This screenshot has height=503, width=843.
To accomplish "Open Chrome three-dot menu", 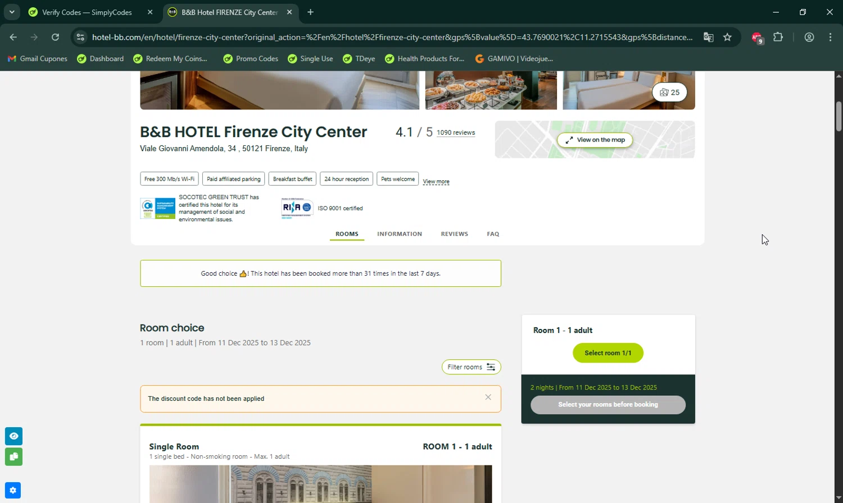I will pyautogui.click(x=830, y=37).
